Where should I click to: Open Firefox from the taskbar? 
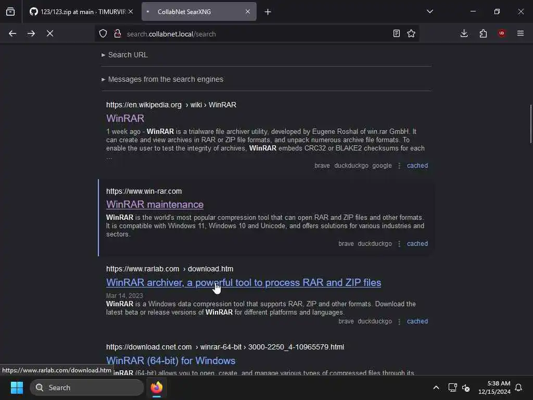(x=157, y=387)
